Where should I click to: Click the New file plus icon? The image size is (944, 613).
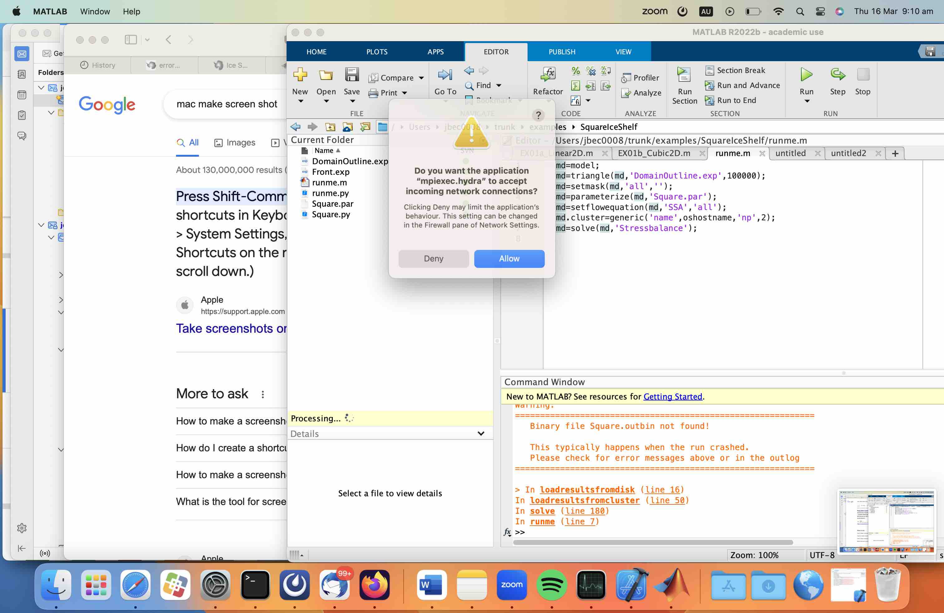coord(300,74)
